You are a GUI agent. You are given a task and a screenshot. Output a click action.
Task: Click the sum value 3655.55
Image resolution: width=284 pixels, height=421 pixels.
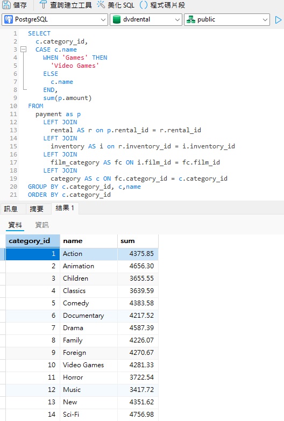138,279
